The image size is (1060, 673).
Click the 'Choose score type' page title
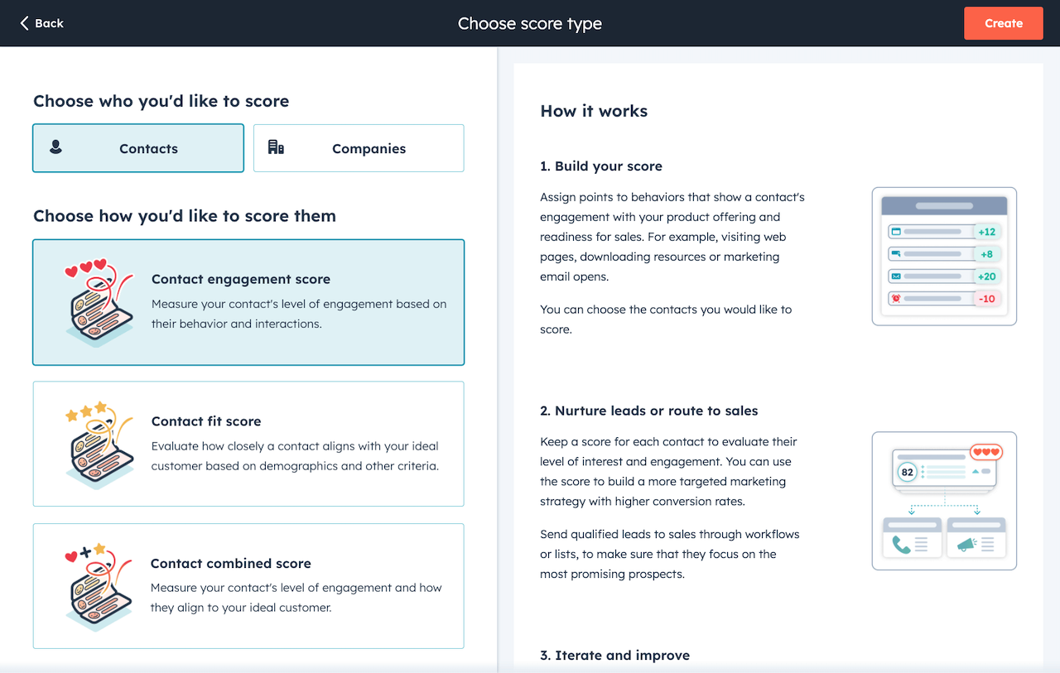530,23
